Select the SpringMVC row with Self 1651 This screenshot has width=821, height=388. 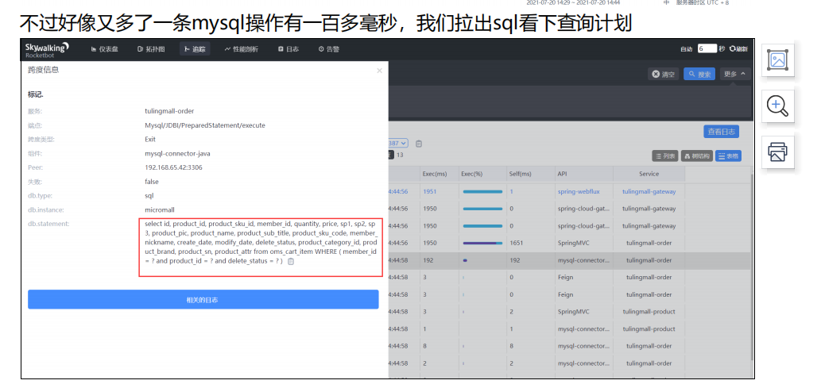pyautogui.click(x=570, y=243)
